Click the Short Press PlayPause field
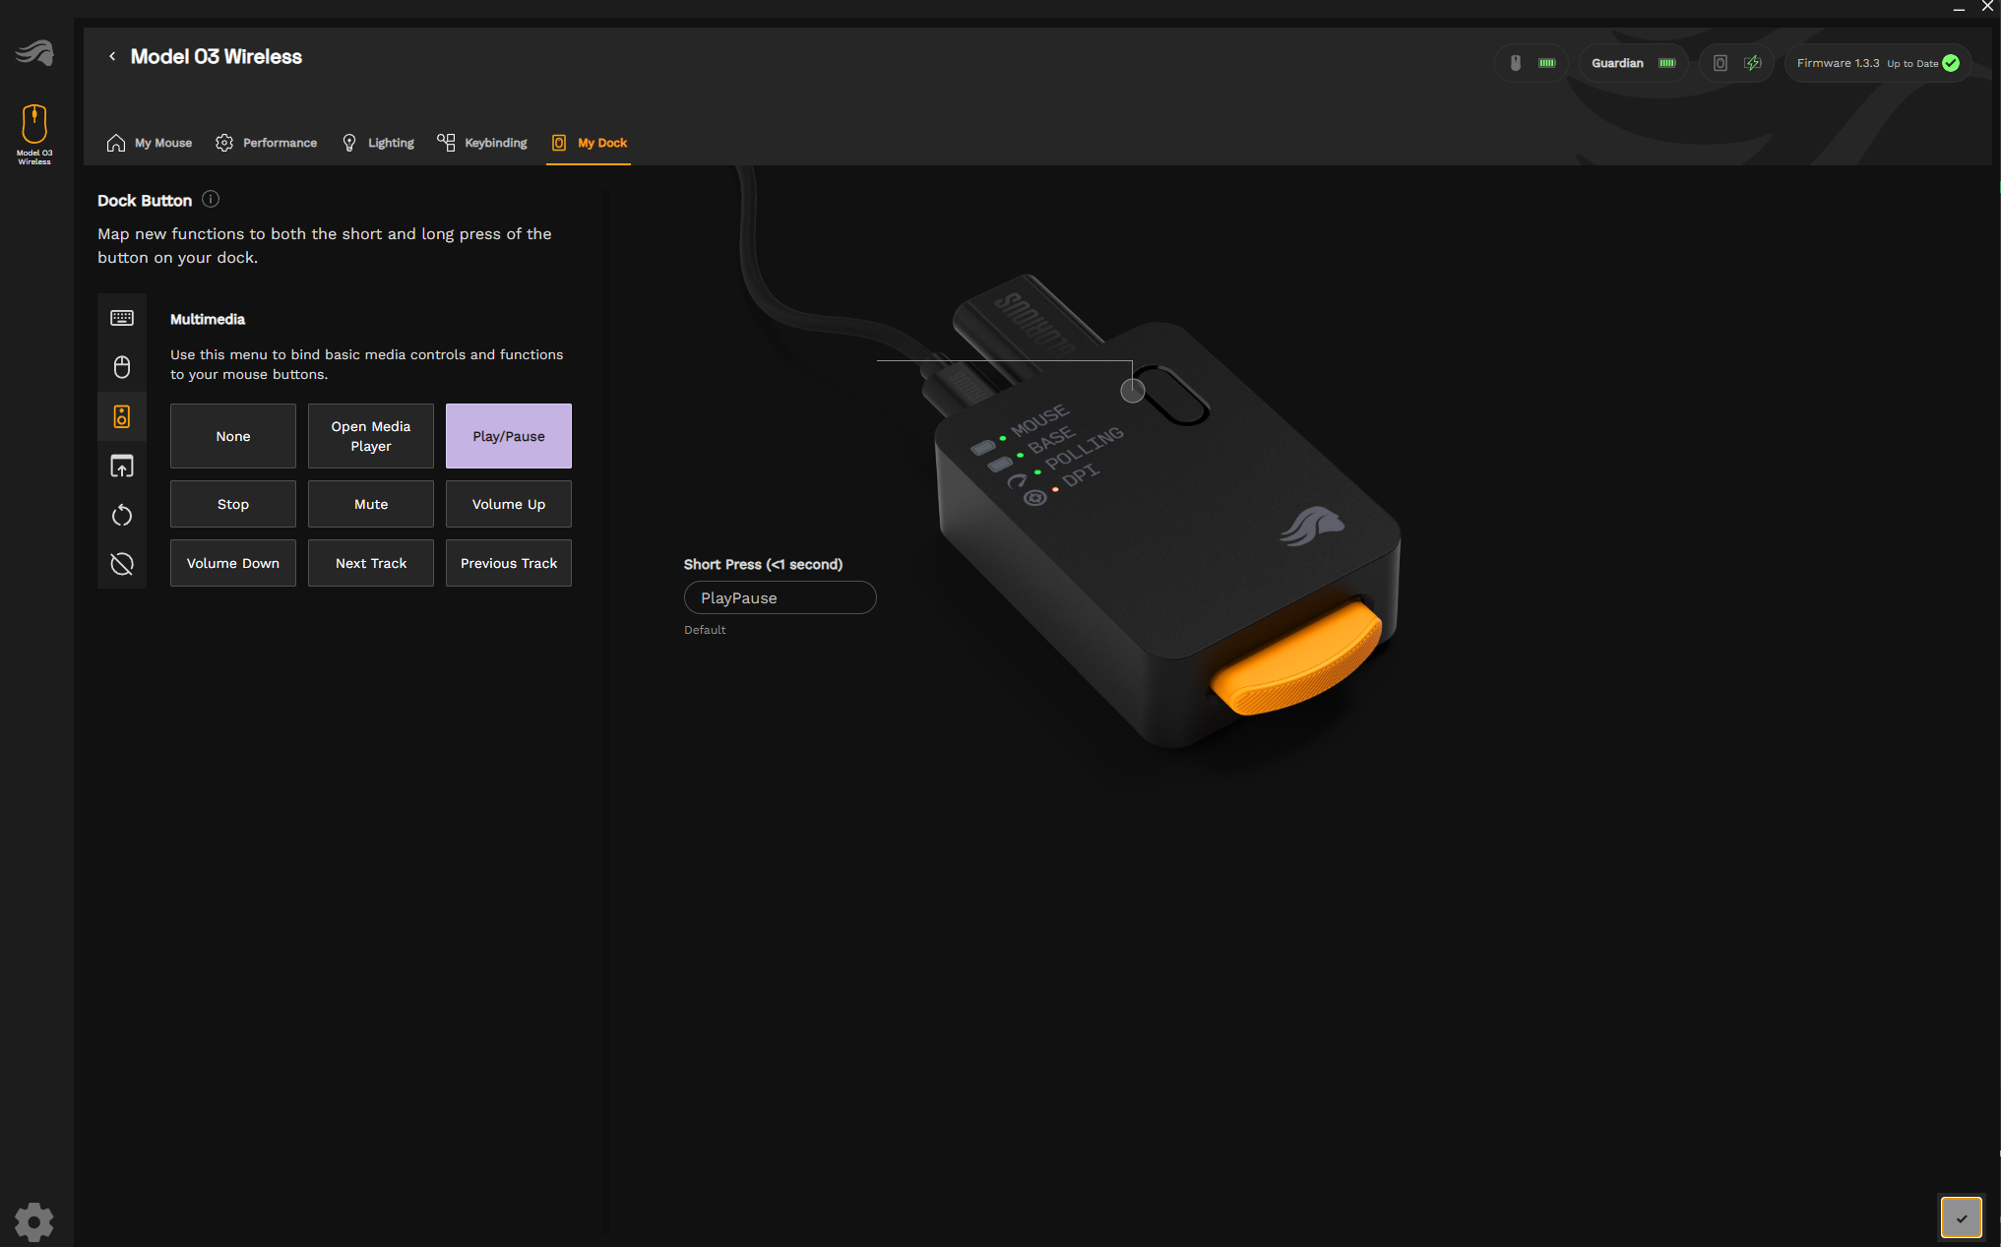Screen dimensions: 2001x1247 tap(780, 597)
